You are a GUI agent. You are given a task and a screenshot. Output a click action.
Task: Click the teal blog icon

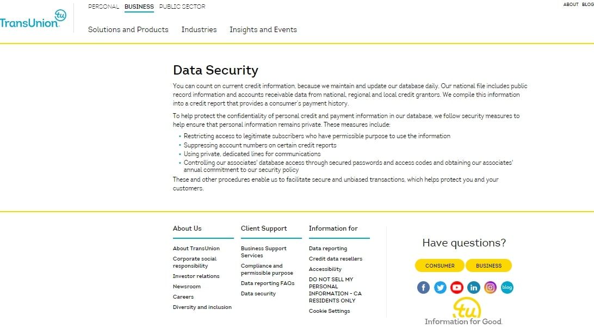point(507,287)
